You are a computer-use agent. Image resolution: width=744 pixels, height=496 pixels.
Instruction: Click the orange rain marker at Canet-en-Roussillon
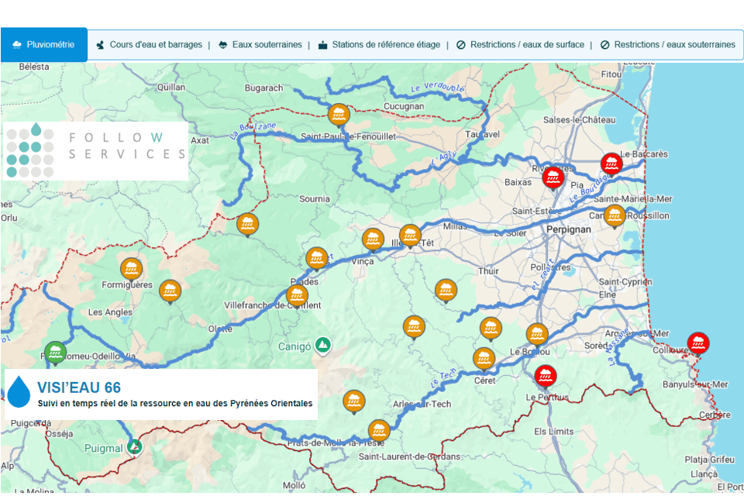615,215
